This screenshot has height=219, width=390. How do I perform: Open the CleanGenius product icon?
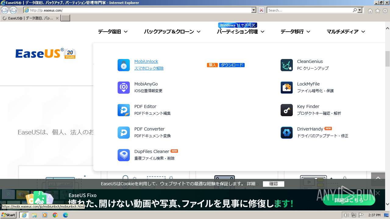(287, 65)
